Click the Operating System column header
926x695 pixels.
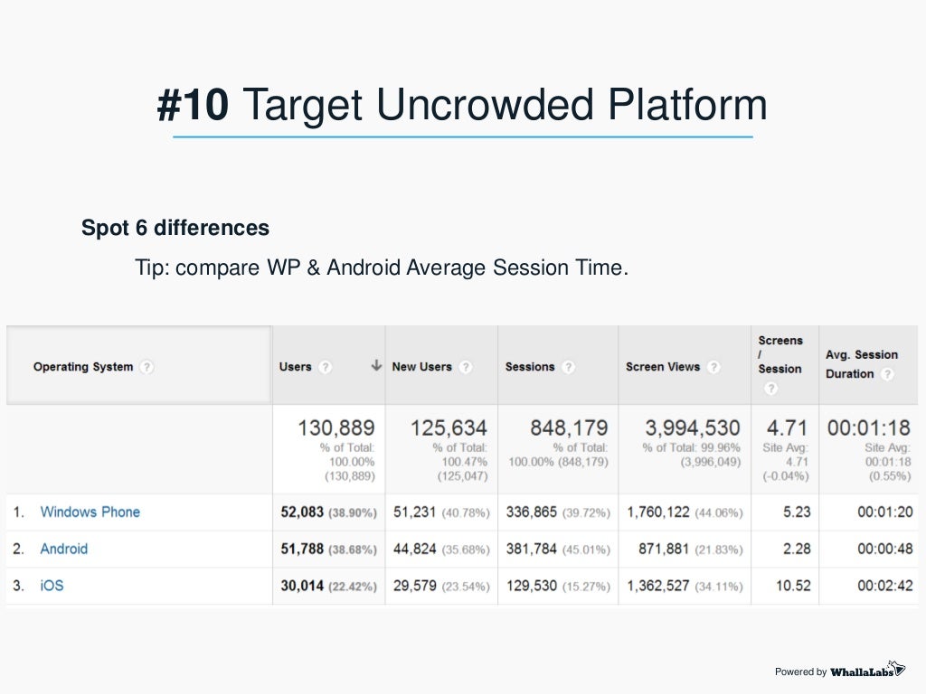point(83,367)
